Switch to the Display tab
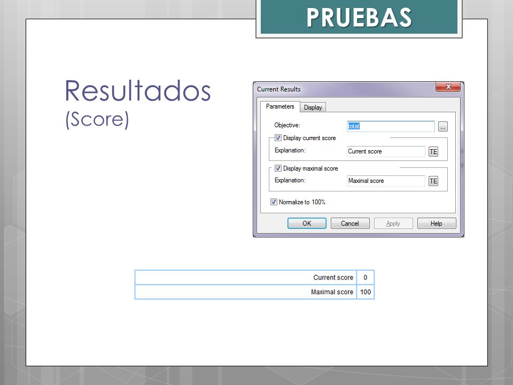 (313, 107)
